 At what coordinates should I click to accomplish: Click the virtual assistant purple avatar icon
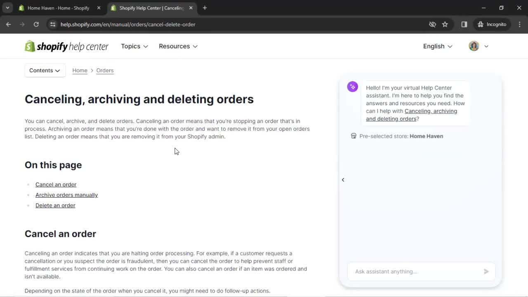pos(352,87)
